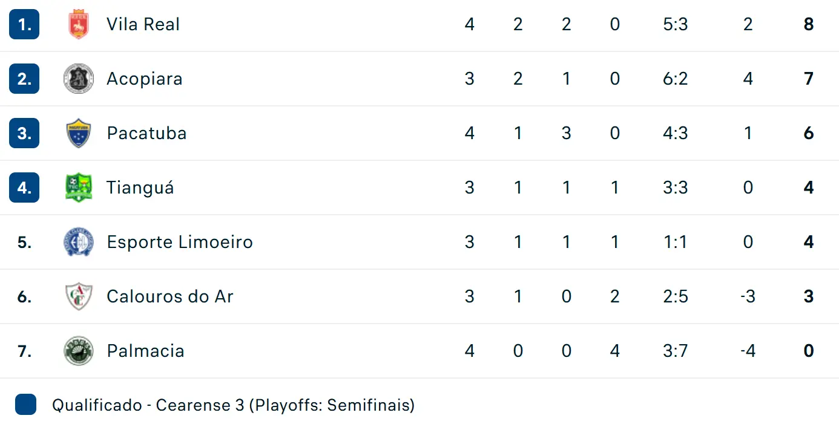The height and width of the screenshot is (424, 839).
Task: Open the Palmacia team page
Action: point(145,351)
